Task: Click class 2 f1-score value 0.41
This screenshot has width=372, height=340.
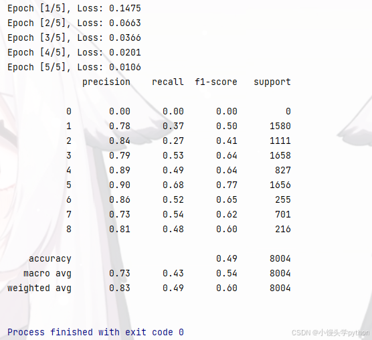Action: click(x=227, y=141)
